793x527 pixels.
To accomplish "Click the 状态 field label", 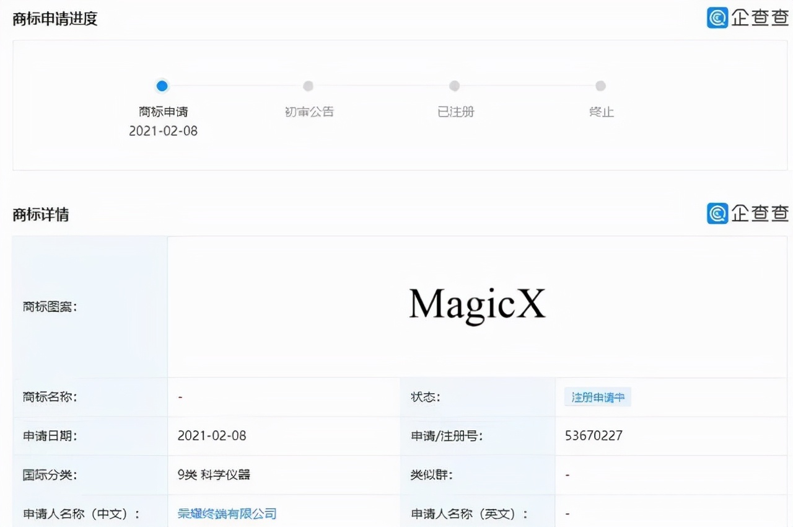I will (425, 397).
